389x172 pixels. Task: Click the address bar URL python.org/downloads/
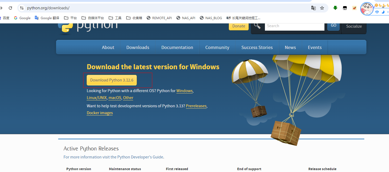(x=48, y=8)
